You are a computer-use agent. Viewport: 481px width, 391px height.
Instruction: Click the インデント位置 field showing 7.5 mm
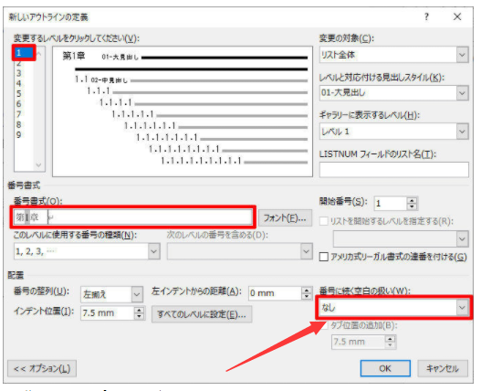point(108,313)
